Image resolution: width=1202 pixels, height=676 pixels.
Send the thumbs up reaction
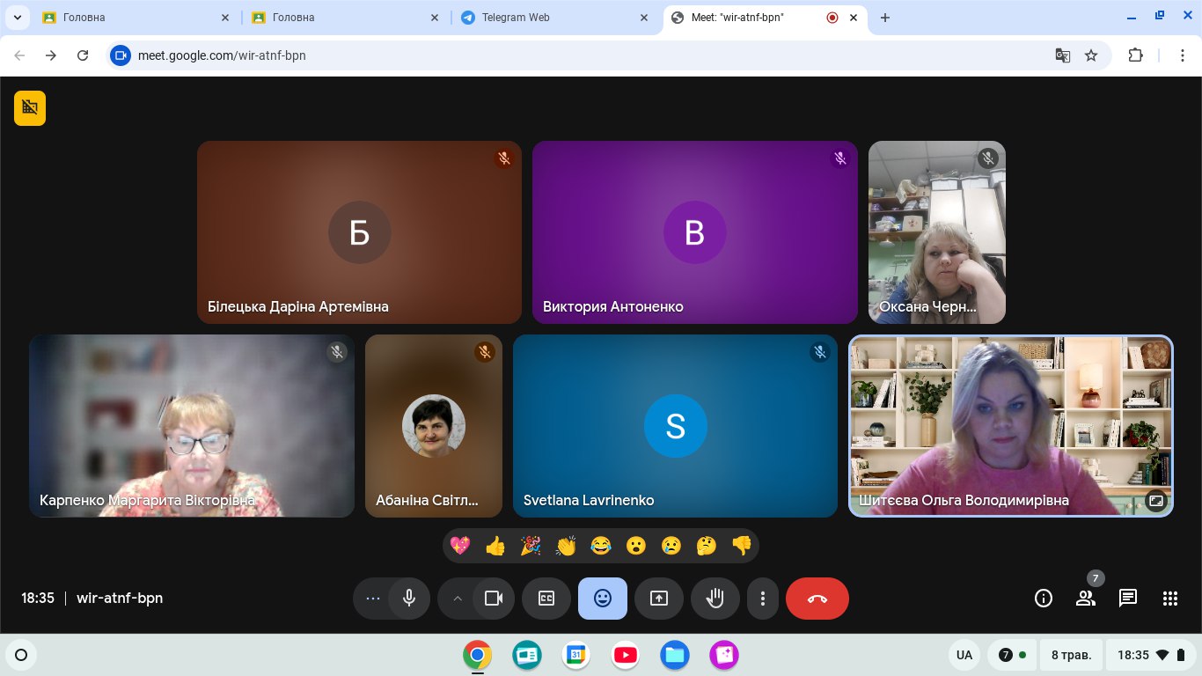point(495,546)
